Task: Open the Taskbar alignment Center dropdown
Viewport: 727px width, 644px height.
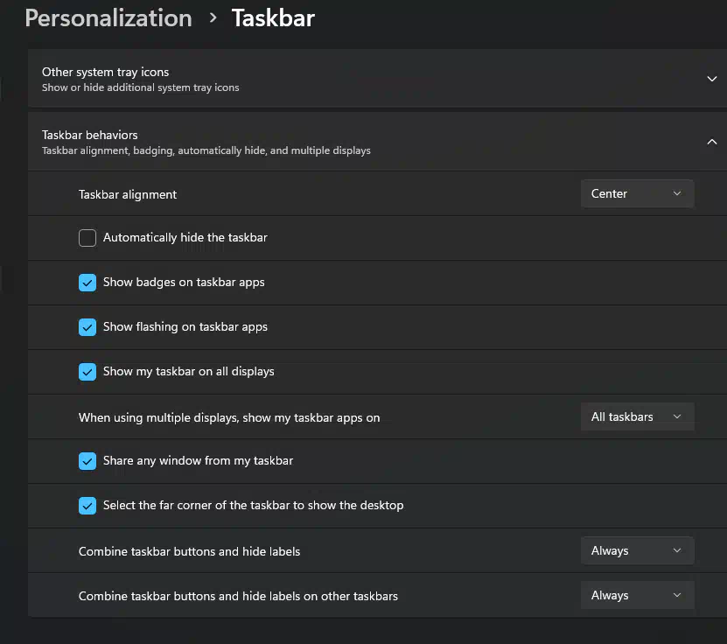Action: [637, 193]
